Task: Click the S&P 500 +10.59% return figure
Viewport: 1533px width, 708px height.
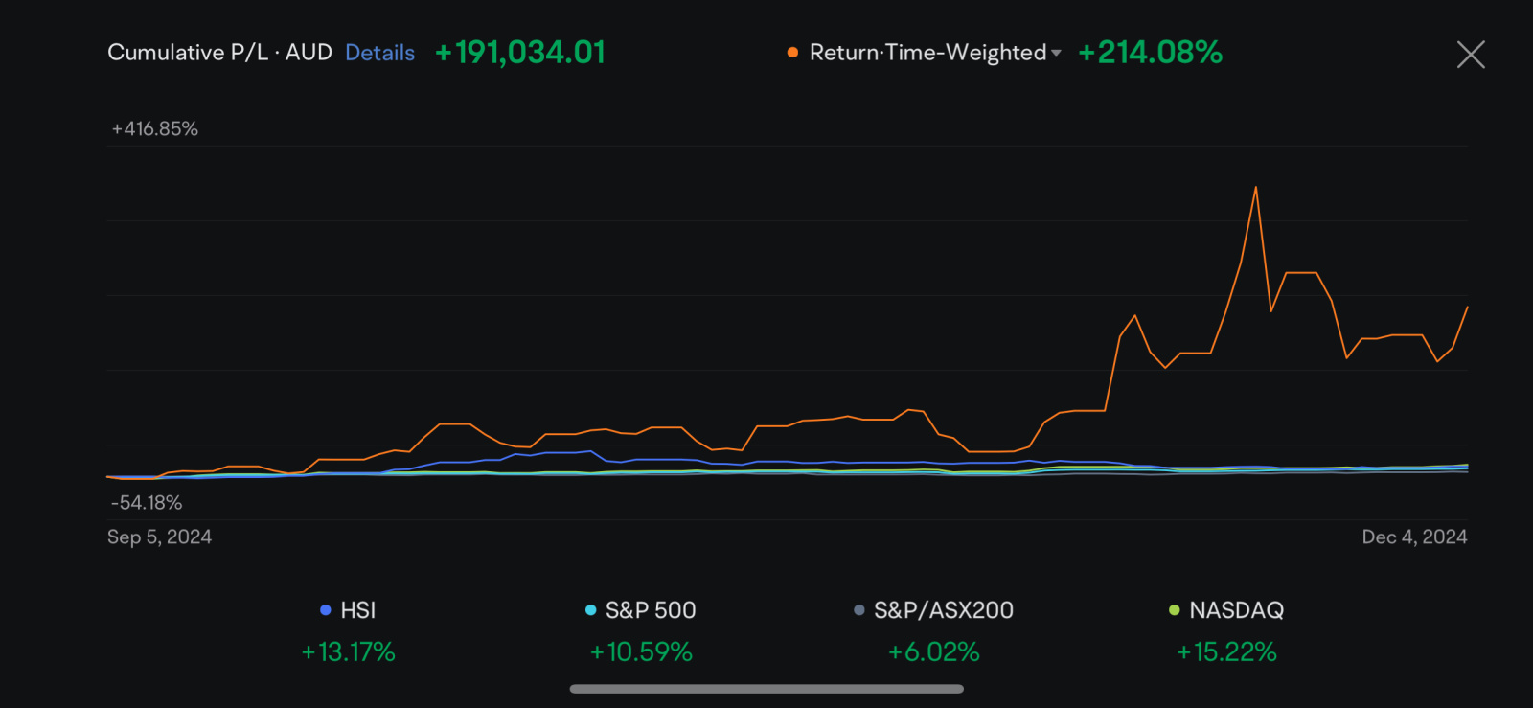Action: pos(640,652)
